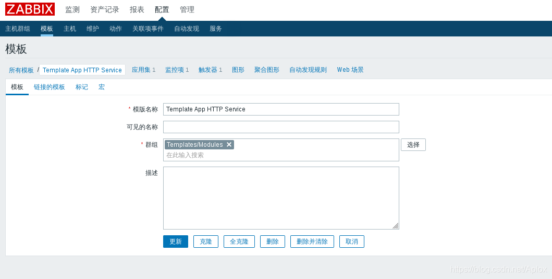Viewport: 552px width, 279px height.
Task: Open the 自动发现规则 link
Action: tap(308, 70)
